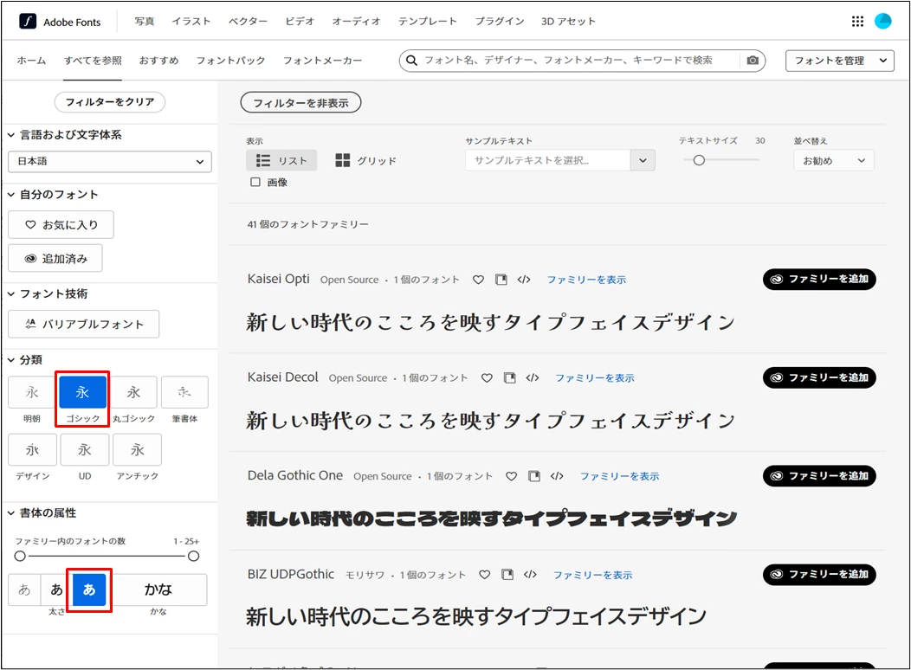Select 明朝 classification tile

pyautogui.click(x=32, y=392)
